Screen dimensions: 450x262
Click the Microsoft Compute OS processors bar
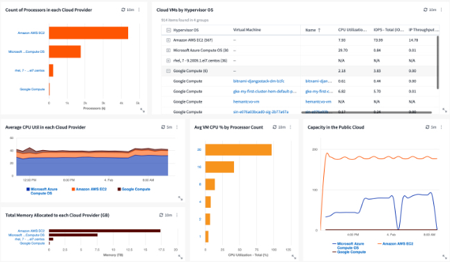pyautogui.click(x=65, y=51)
